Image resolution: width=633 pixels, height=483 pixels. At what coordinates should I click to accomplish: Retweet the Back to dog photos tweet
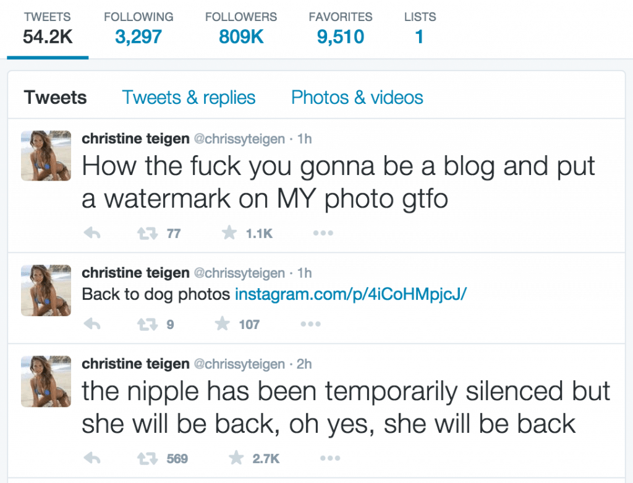147,324
